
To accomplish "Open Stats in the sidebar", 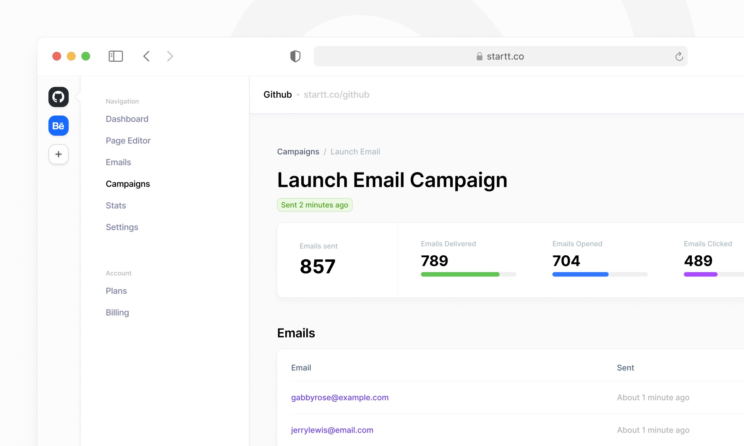I will coord(116,206).
